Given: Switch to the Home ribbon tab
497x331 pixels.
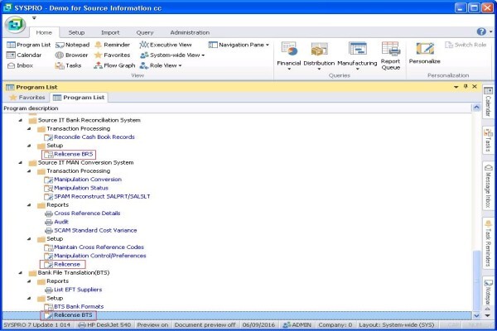Looking at the screenshot, I should pos(44,32).
